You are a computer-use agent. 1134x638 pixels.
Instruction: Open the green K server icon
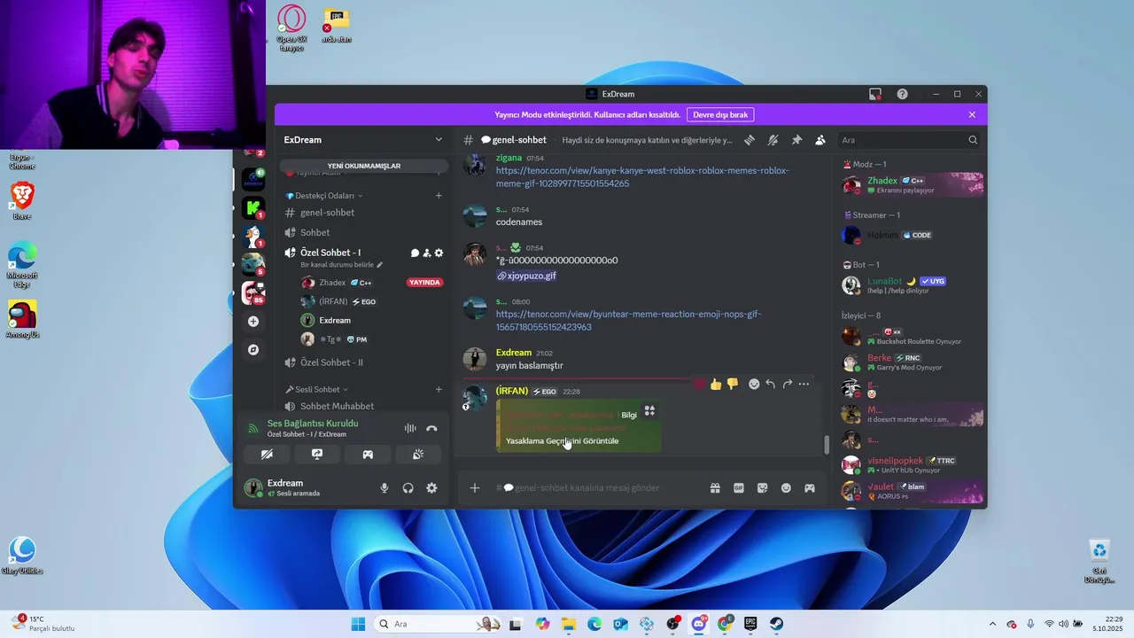(253, 208)
